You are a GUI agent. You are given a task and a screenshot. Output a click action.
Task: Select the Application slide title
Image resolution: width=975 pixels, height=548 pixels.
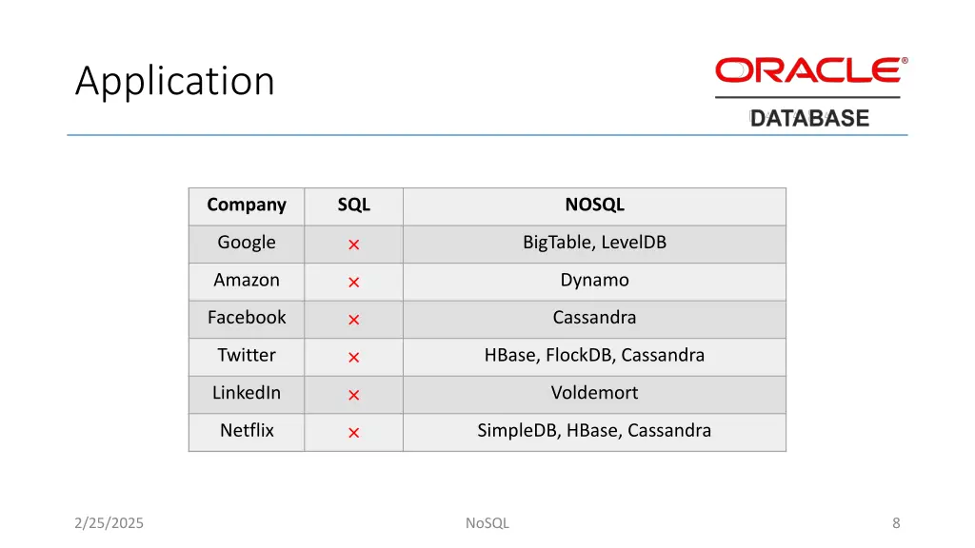tap(175, 82)
